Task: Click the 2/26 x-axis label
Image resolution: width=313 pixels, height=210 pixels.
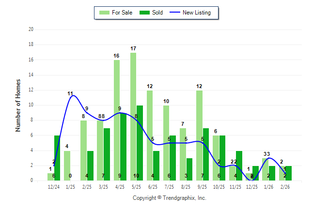Action: point(285,186)
